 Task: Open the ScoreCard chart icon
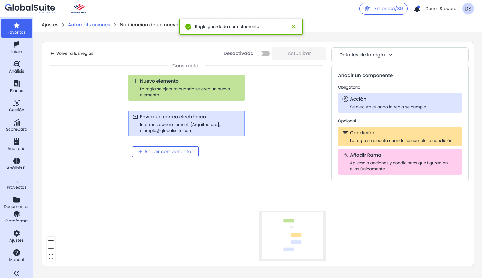coord(17,122)
